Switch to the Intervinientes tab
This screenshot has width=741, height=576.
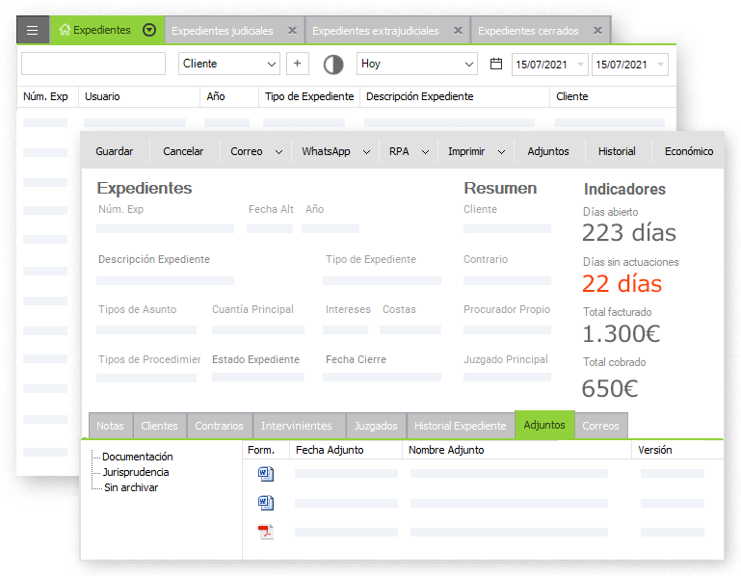[297, 426]
